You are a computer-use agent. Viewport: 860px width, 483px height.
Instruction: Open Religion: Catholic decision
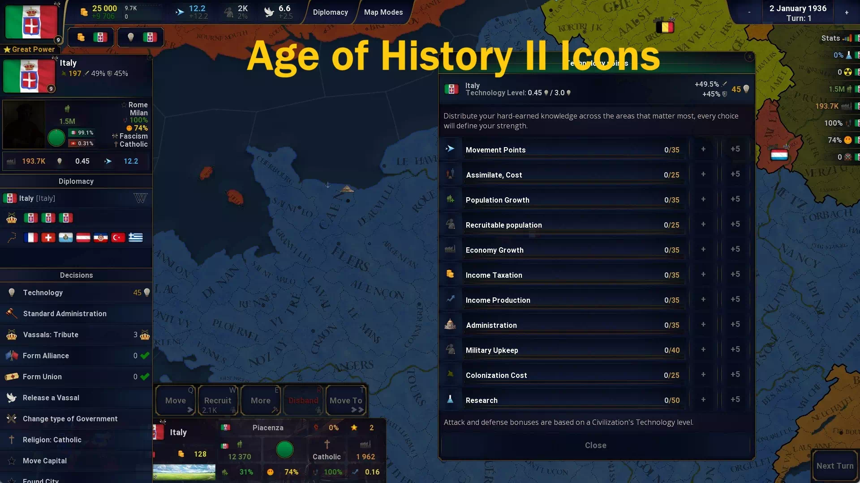tap(76, 440)
